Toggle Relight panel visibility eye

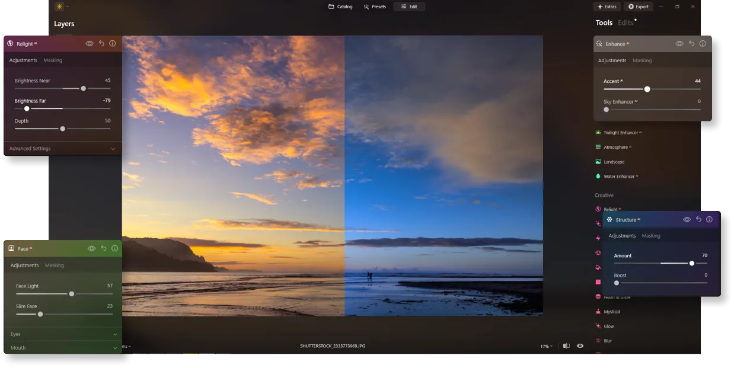(x=90, y=43)
